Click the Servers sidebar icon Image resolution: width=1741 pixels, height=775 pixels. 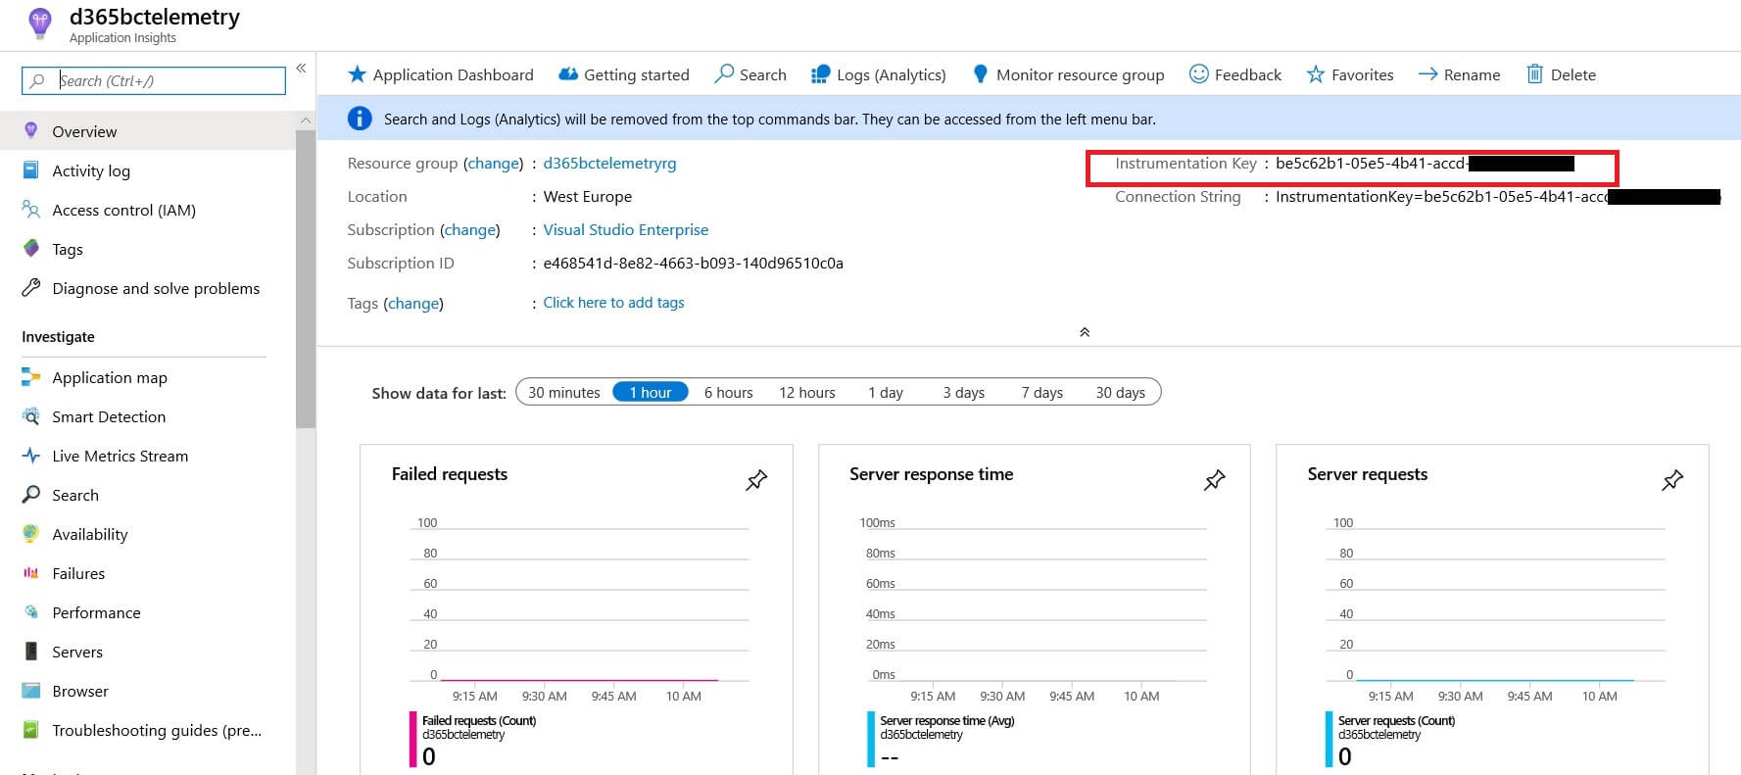click(x=31, y=652)
